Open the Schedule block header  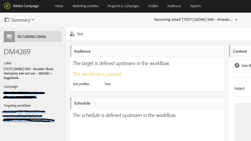(x=147, y=103)
